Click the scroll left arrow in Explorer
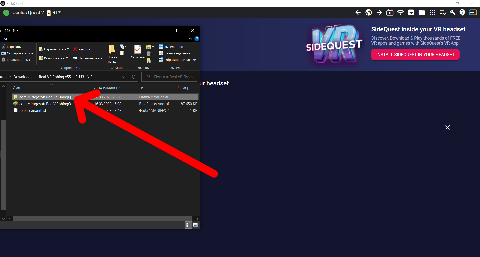 10,219
